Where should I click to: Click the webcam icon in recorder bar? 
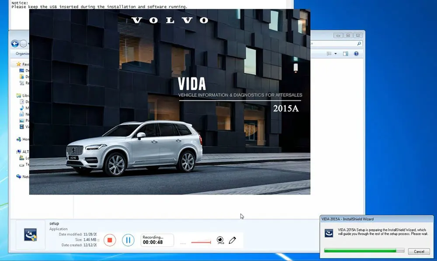pos(220,240)
